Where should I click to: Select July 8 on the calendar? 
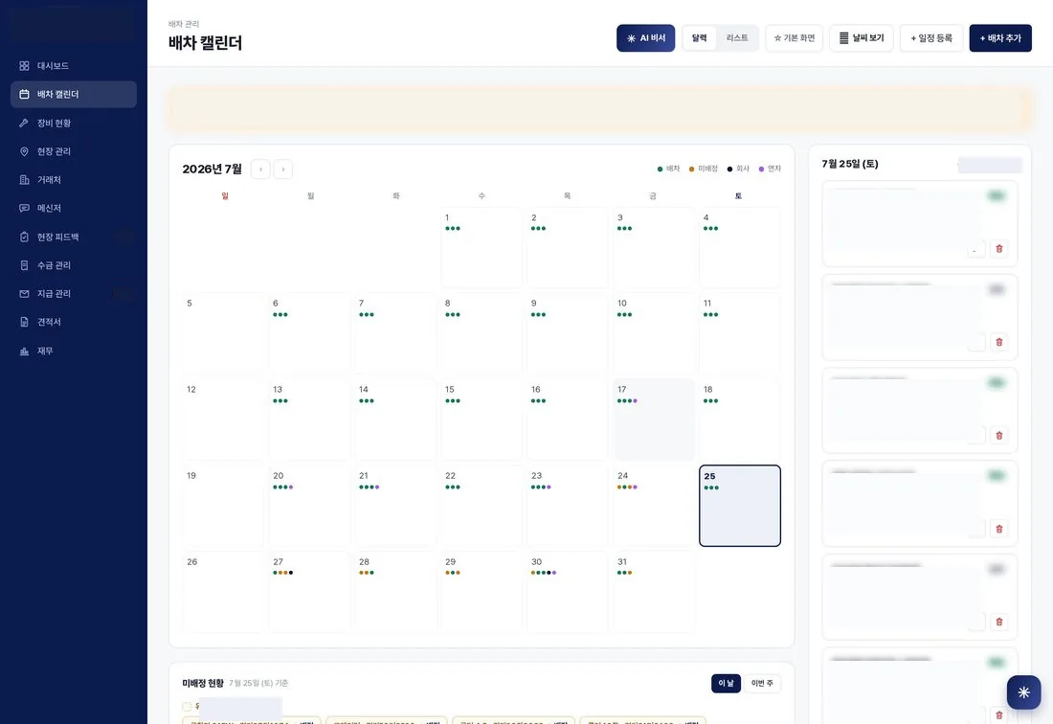tap(482, 333)
